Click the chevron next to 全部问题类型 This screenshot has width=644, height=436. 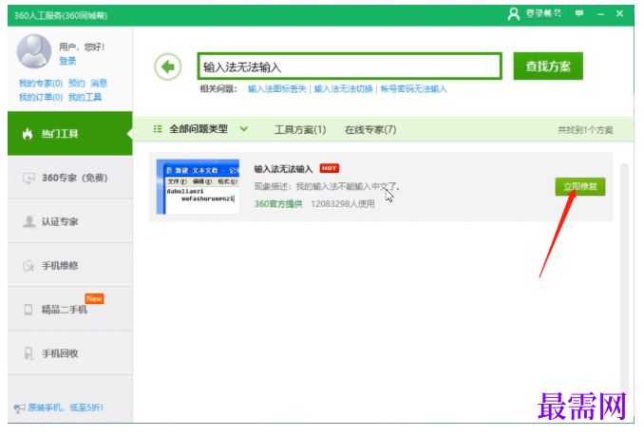pyautogui.click(x=243, y=129)
